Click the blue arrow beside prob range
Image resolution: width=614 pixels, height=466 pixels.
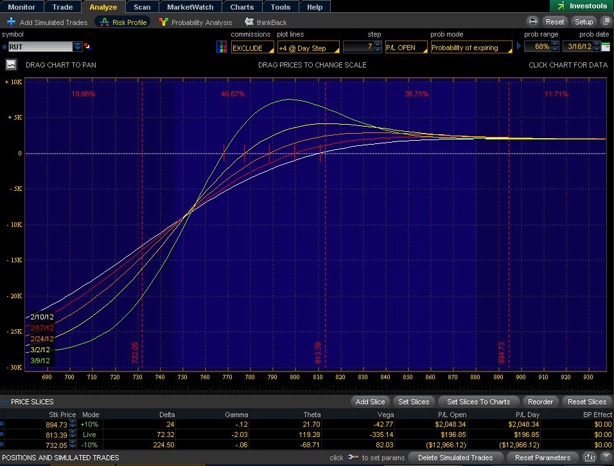pos(519,46)
